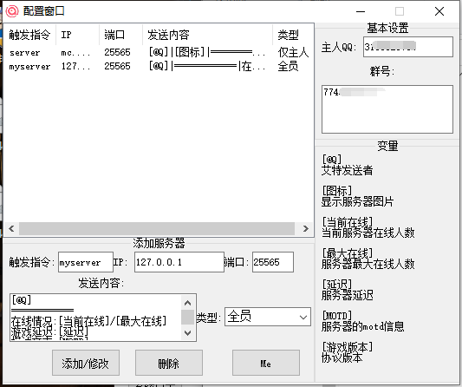462x387 pixels.
Task: Click the 删除 button
Action: [x=169, y=363]
